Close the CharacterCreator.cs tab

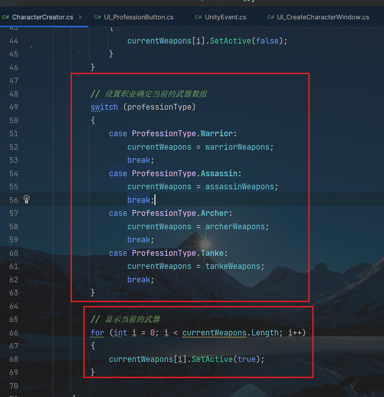[80, 17]
